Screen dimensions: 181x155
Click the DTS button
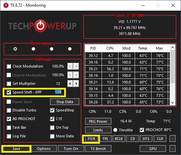(x=146, y=139)
